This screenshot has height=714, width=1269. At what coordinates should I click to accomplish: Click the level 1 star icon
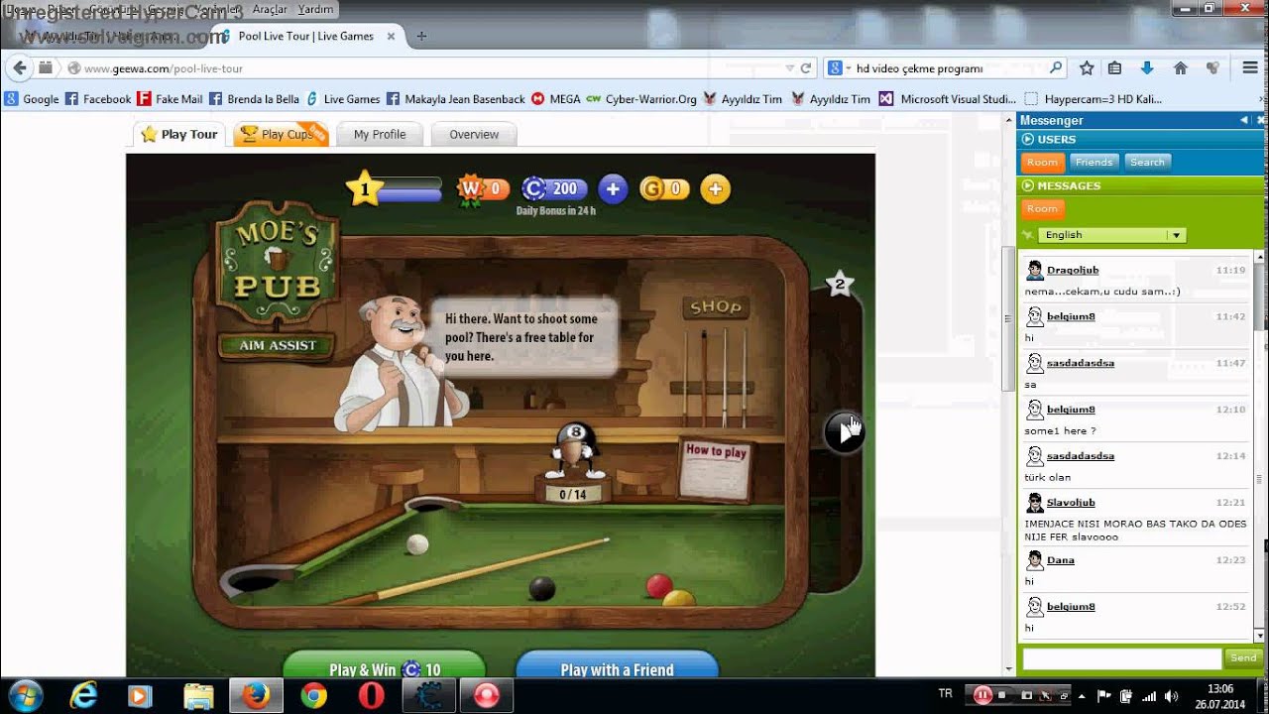point(364,188)
